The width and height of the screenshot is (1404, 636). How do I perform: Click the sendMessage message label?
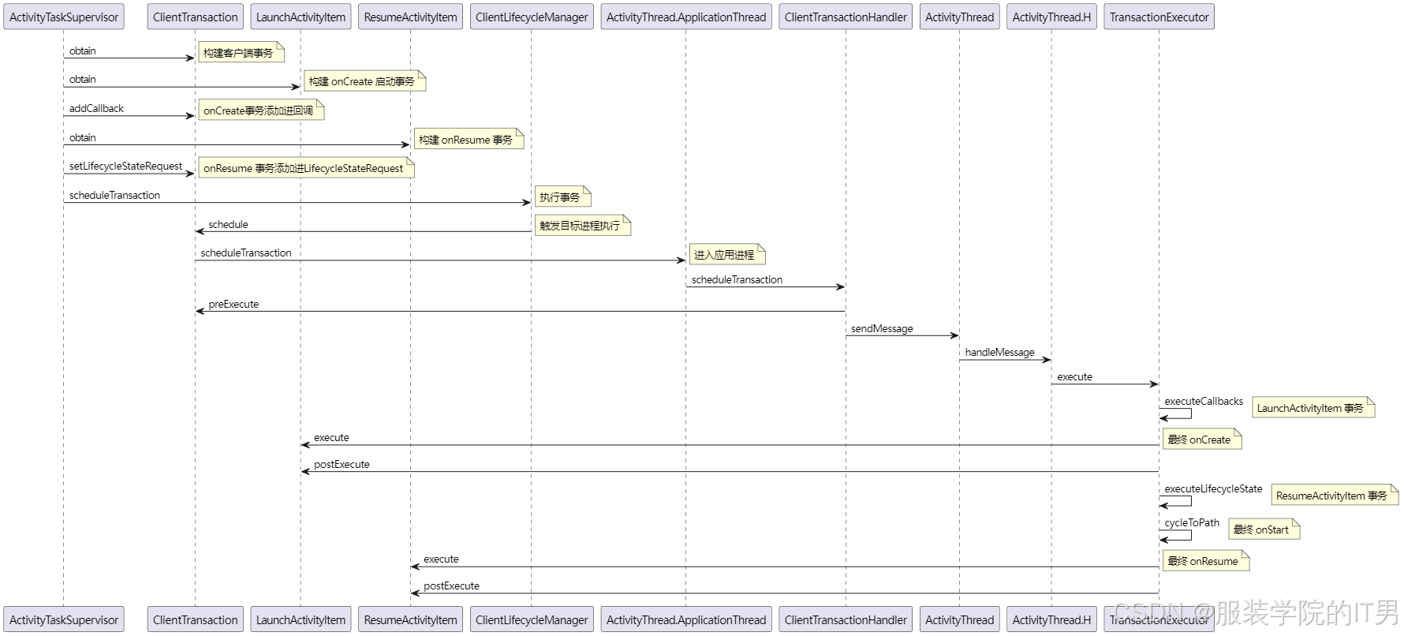coord(882,329)
